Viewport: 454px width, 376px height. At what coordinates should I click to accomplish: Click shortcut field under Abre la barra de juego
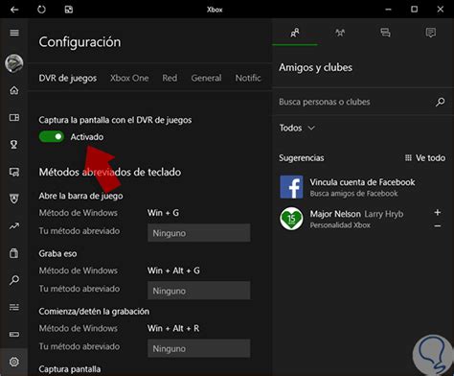point(199,233)
